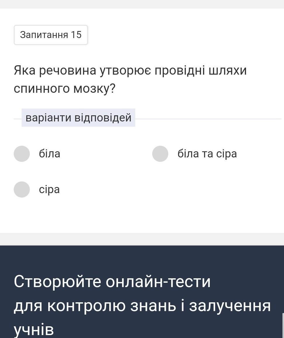
Task: Click the "сіра" answer label text
Action: pos(49,190)
